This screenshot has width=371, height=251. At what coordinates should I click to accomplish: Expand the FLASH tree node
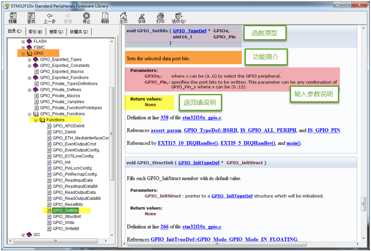23,42
